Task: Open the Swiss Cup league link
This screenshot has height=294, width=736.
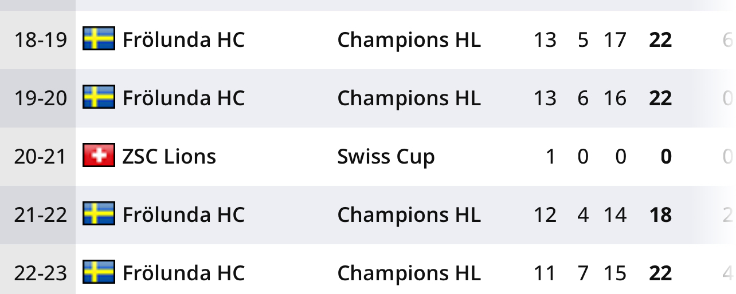Action: point(386,157)
